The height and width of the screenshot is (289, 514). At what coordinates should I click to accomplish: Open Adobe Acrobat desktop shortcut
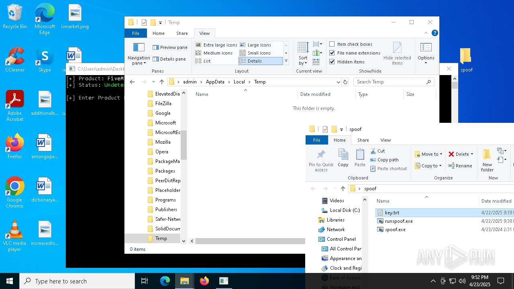click(x=15, y=106)
